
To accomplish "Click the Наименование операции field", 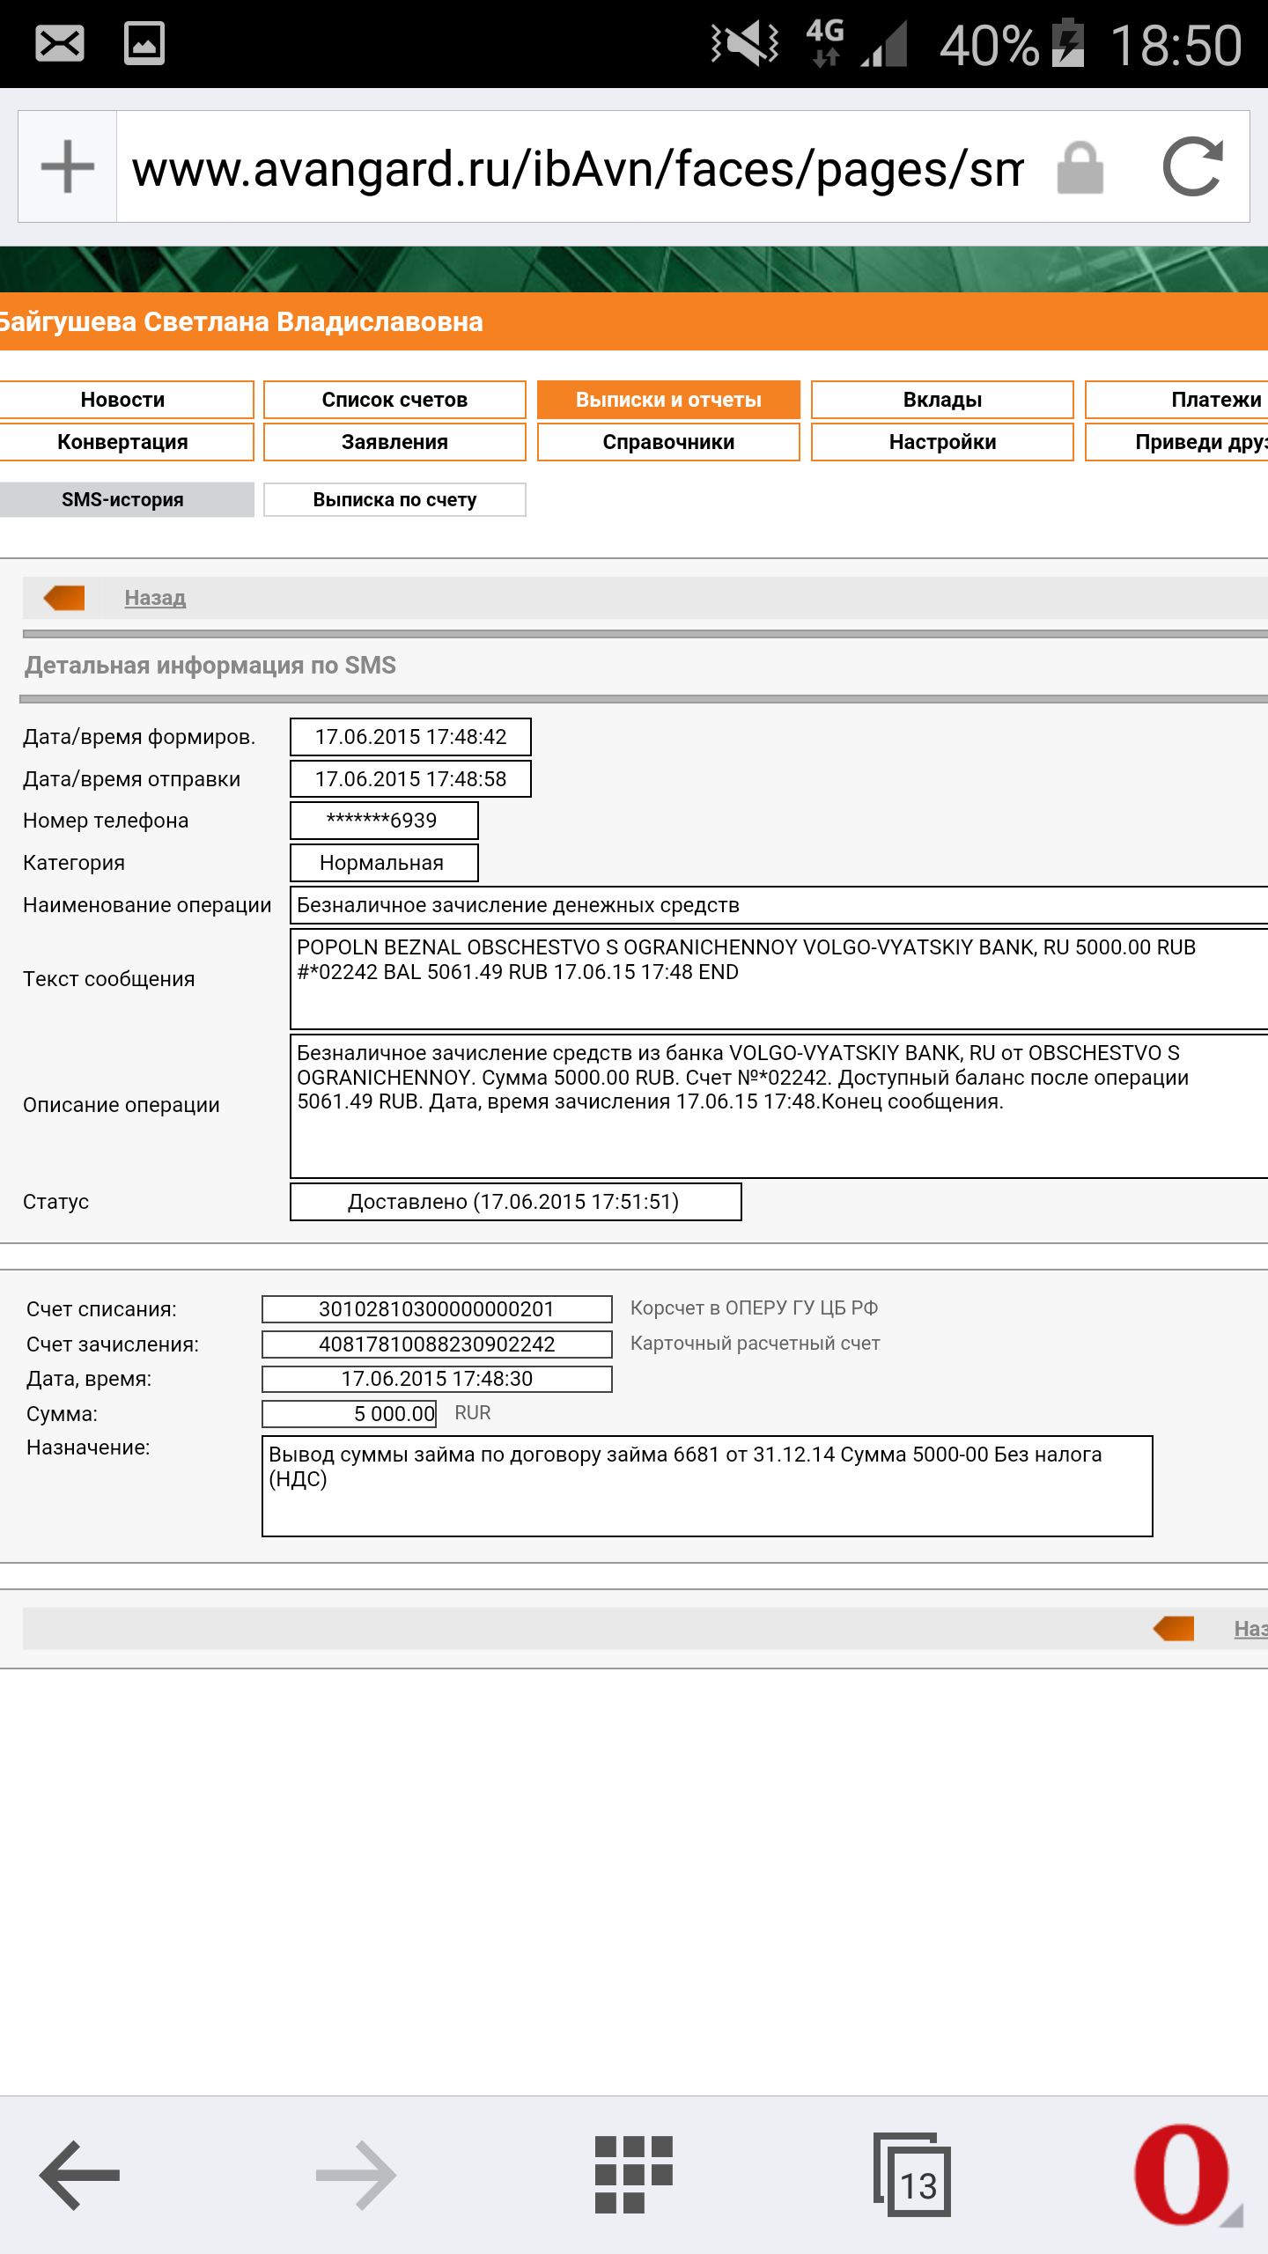I will click(x=779, y=905).
